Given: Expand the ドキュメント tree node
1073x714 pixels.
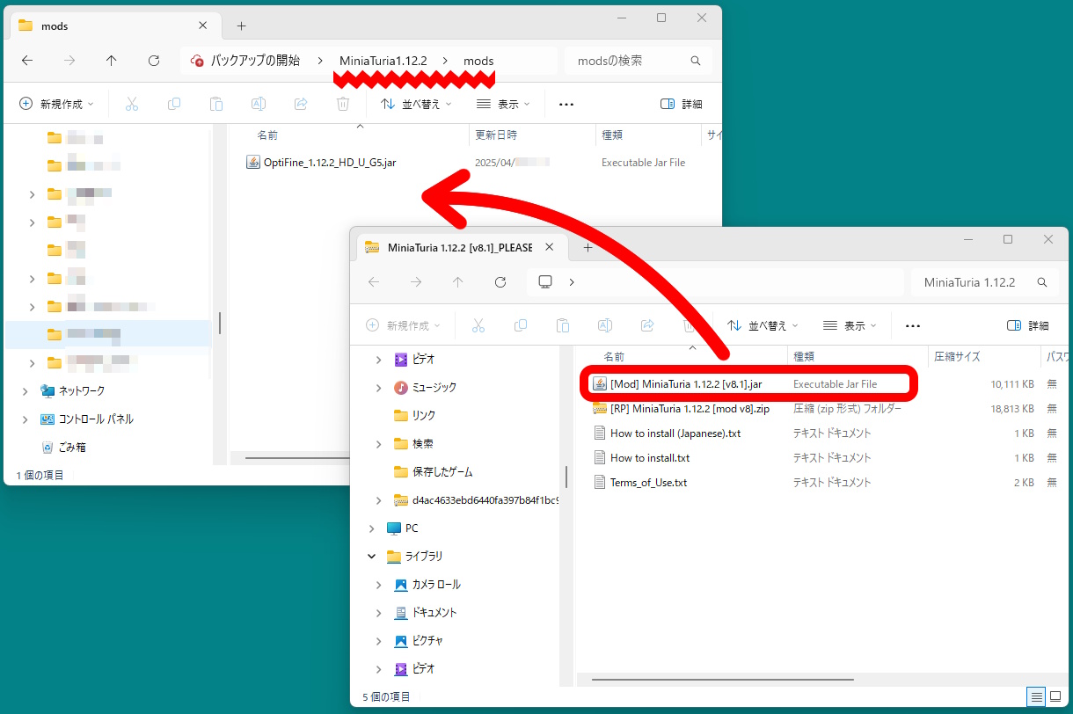Looking at the screenshot, I should 379,612.
